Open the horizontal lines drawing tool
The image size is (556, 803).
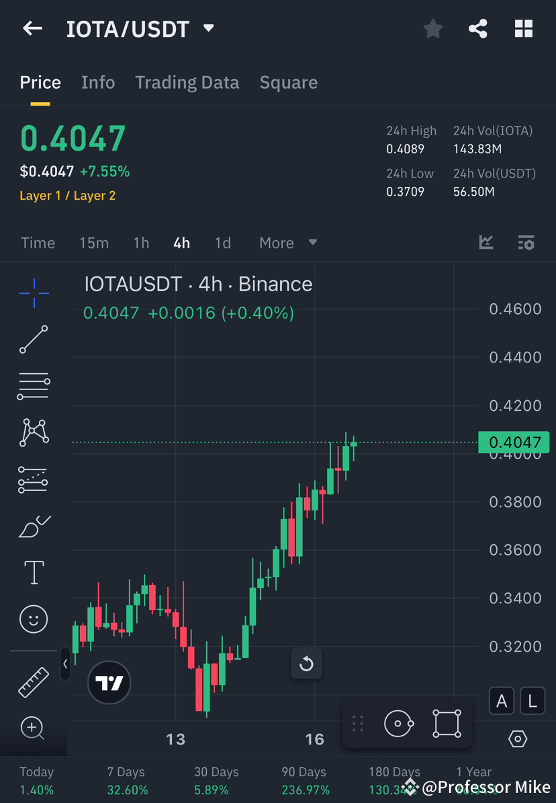pyautogui.click(x=34, y=386)
